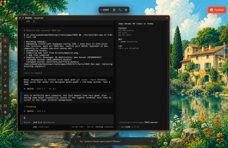The height and width of the screenshot is (148, 228).
Task: Select the pointer selection tool
Action: tap(5, 41)
